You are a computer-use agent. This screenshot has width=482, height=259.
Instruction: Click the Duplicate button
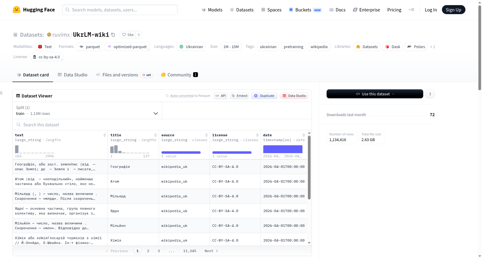point(264,96)
